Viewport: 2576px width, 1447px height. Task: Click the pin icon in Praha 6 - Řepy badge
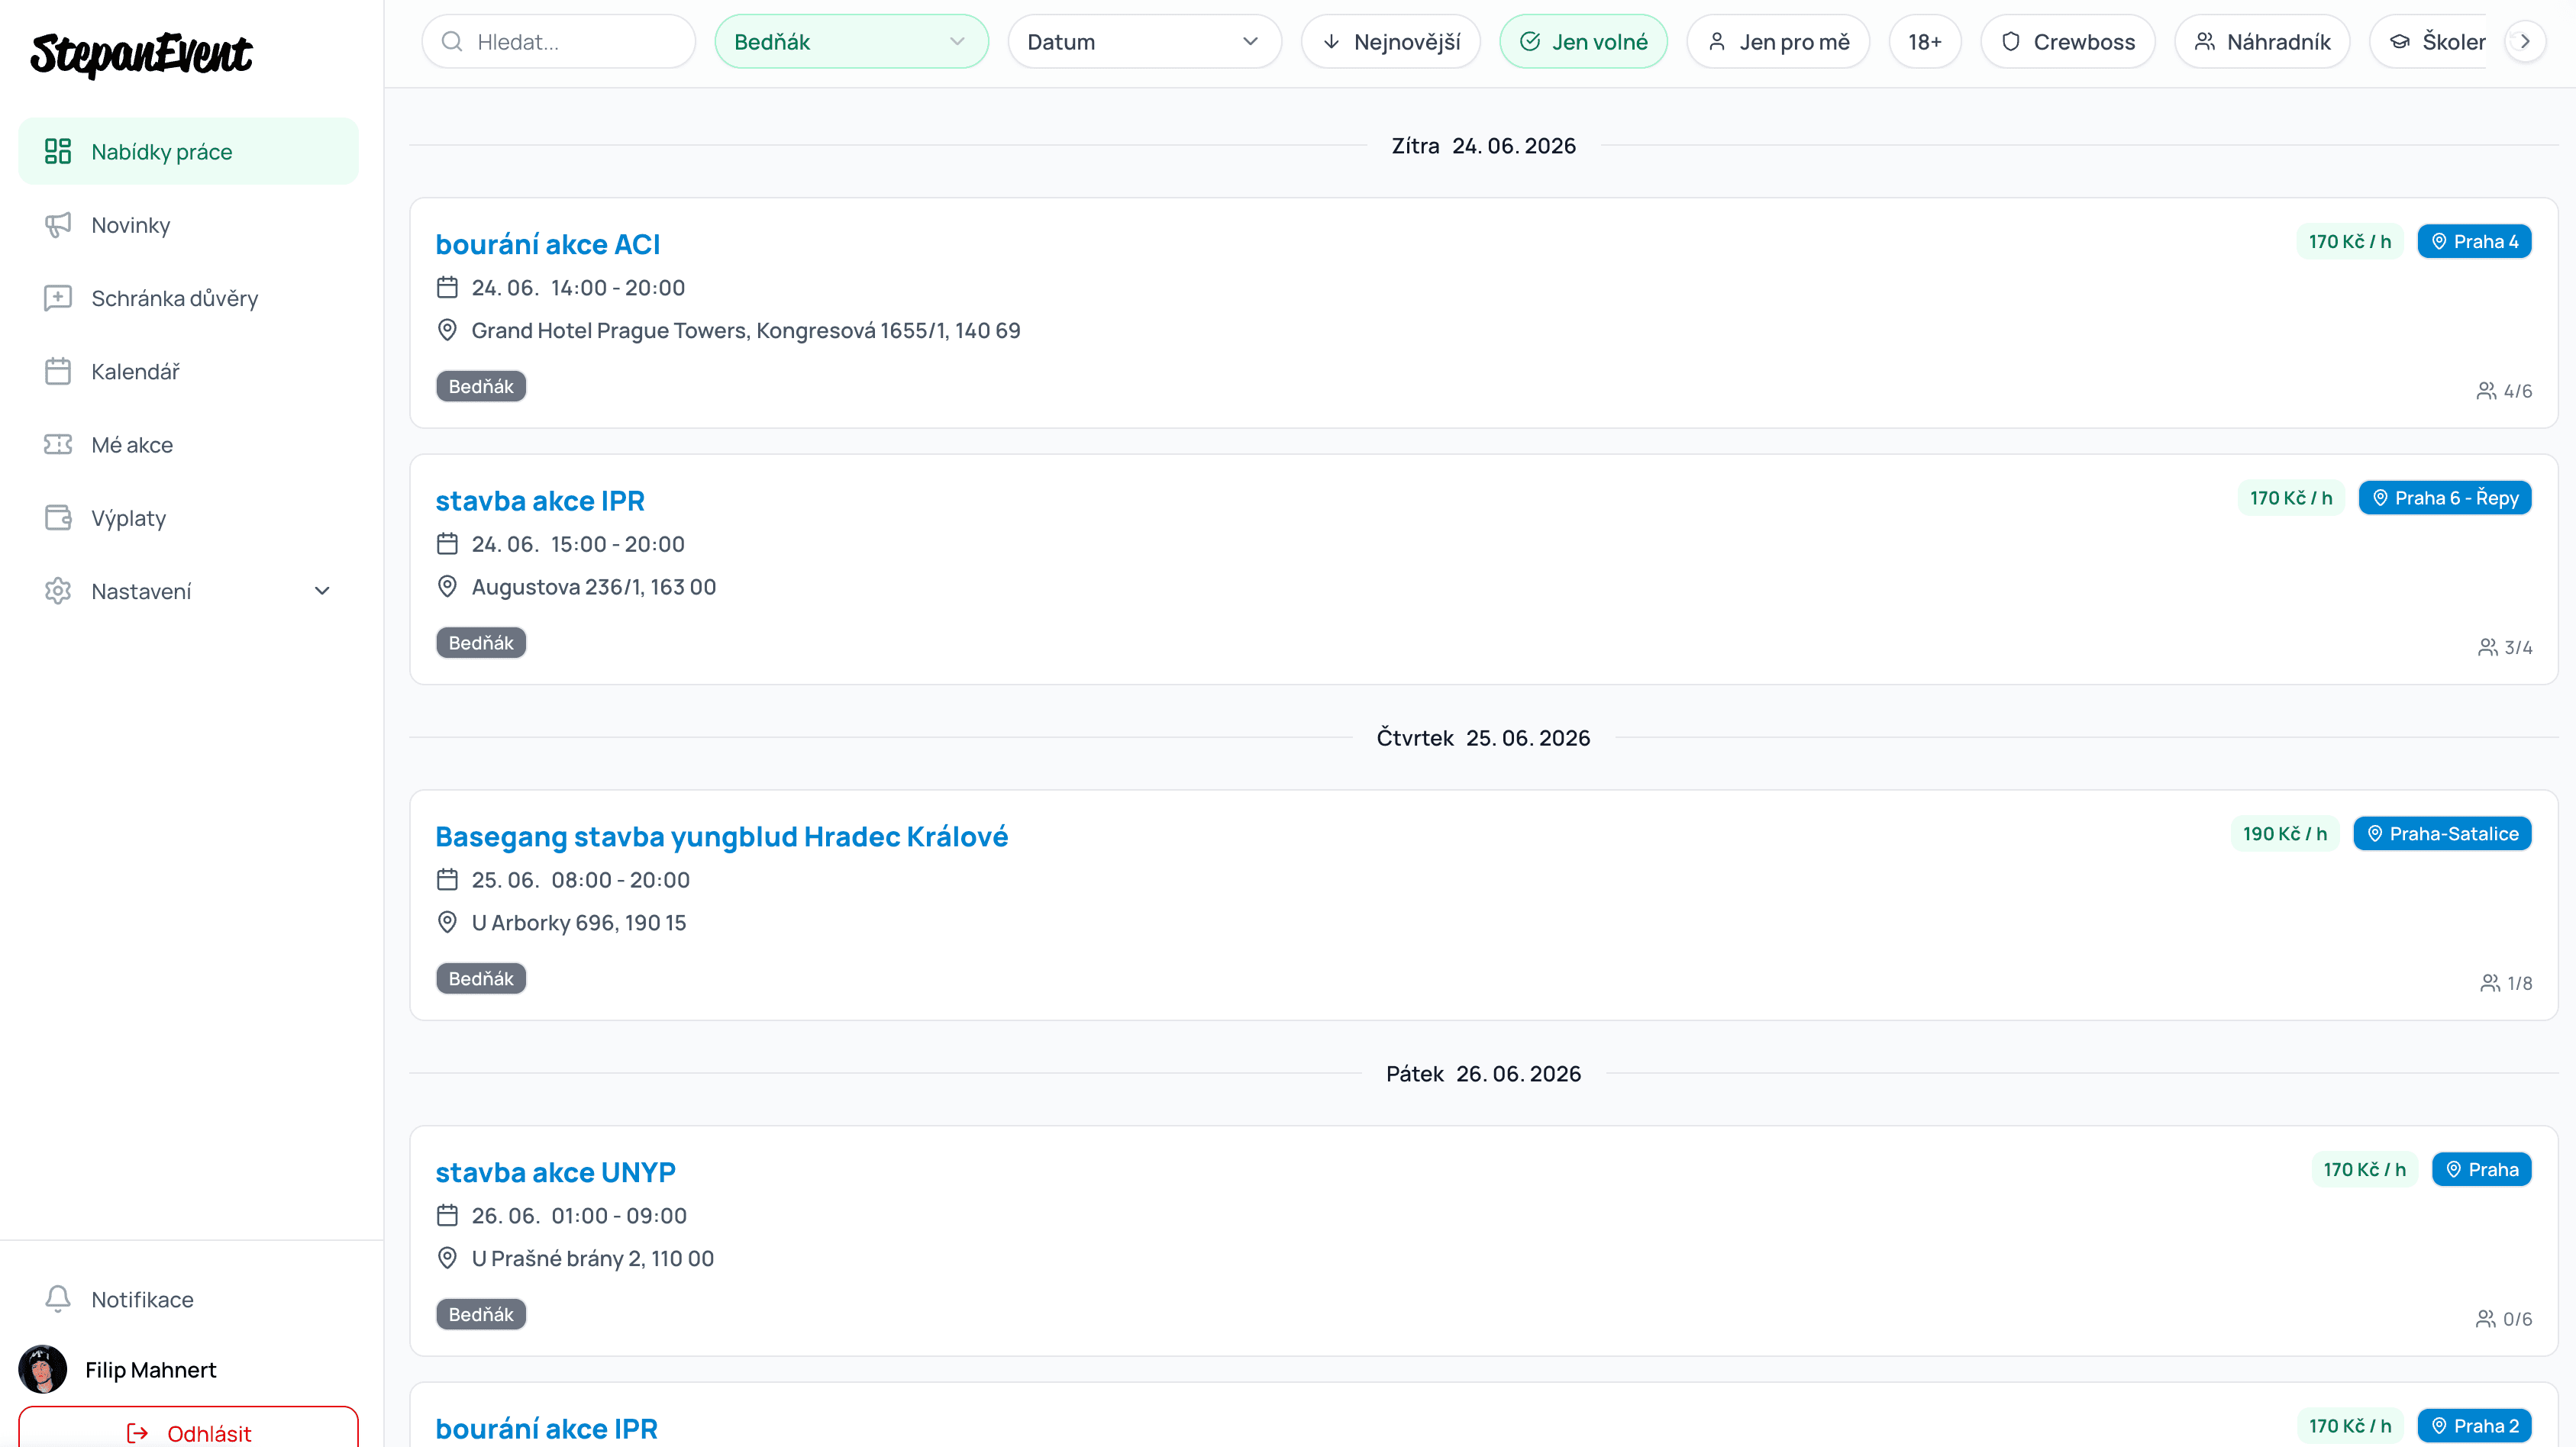point(2380,498)
